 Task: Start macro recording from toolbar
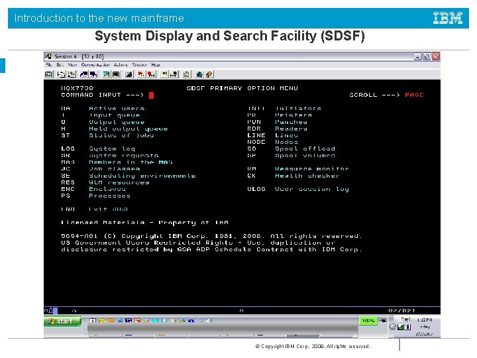[x=141, y=74]
